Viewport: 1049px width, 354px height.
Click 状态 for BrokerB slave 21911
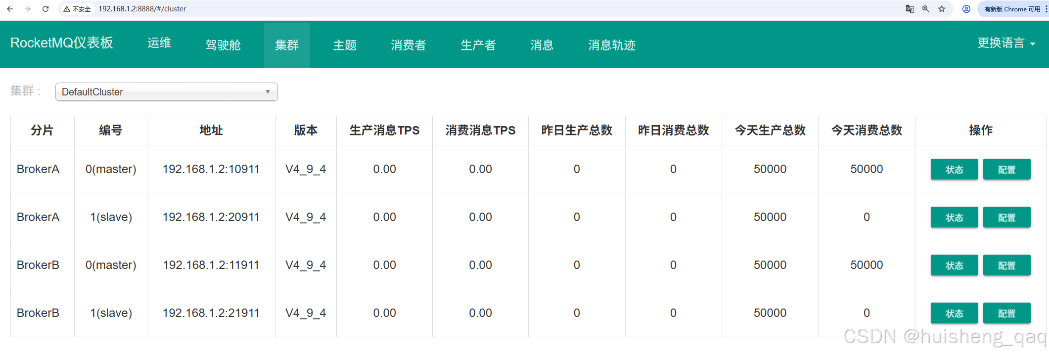click(x=954, y=313)
